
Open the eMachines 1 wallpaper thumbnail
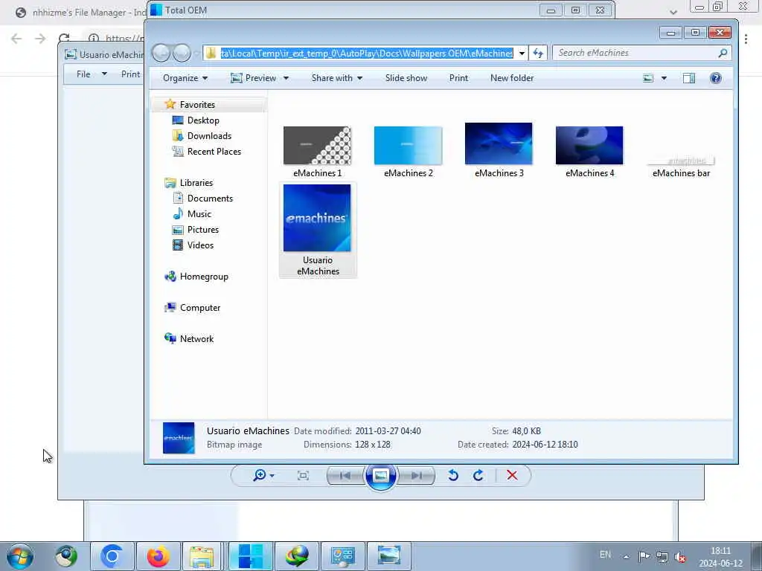[x=317, y=146]
